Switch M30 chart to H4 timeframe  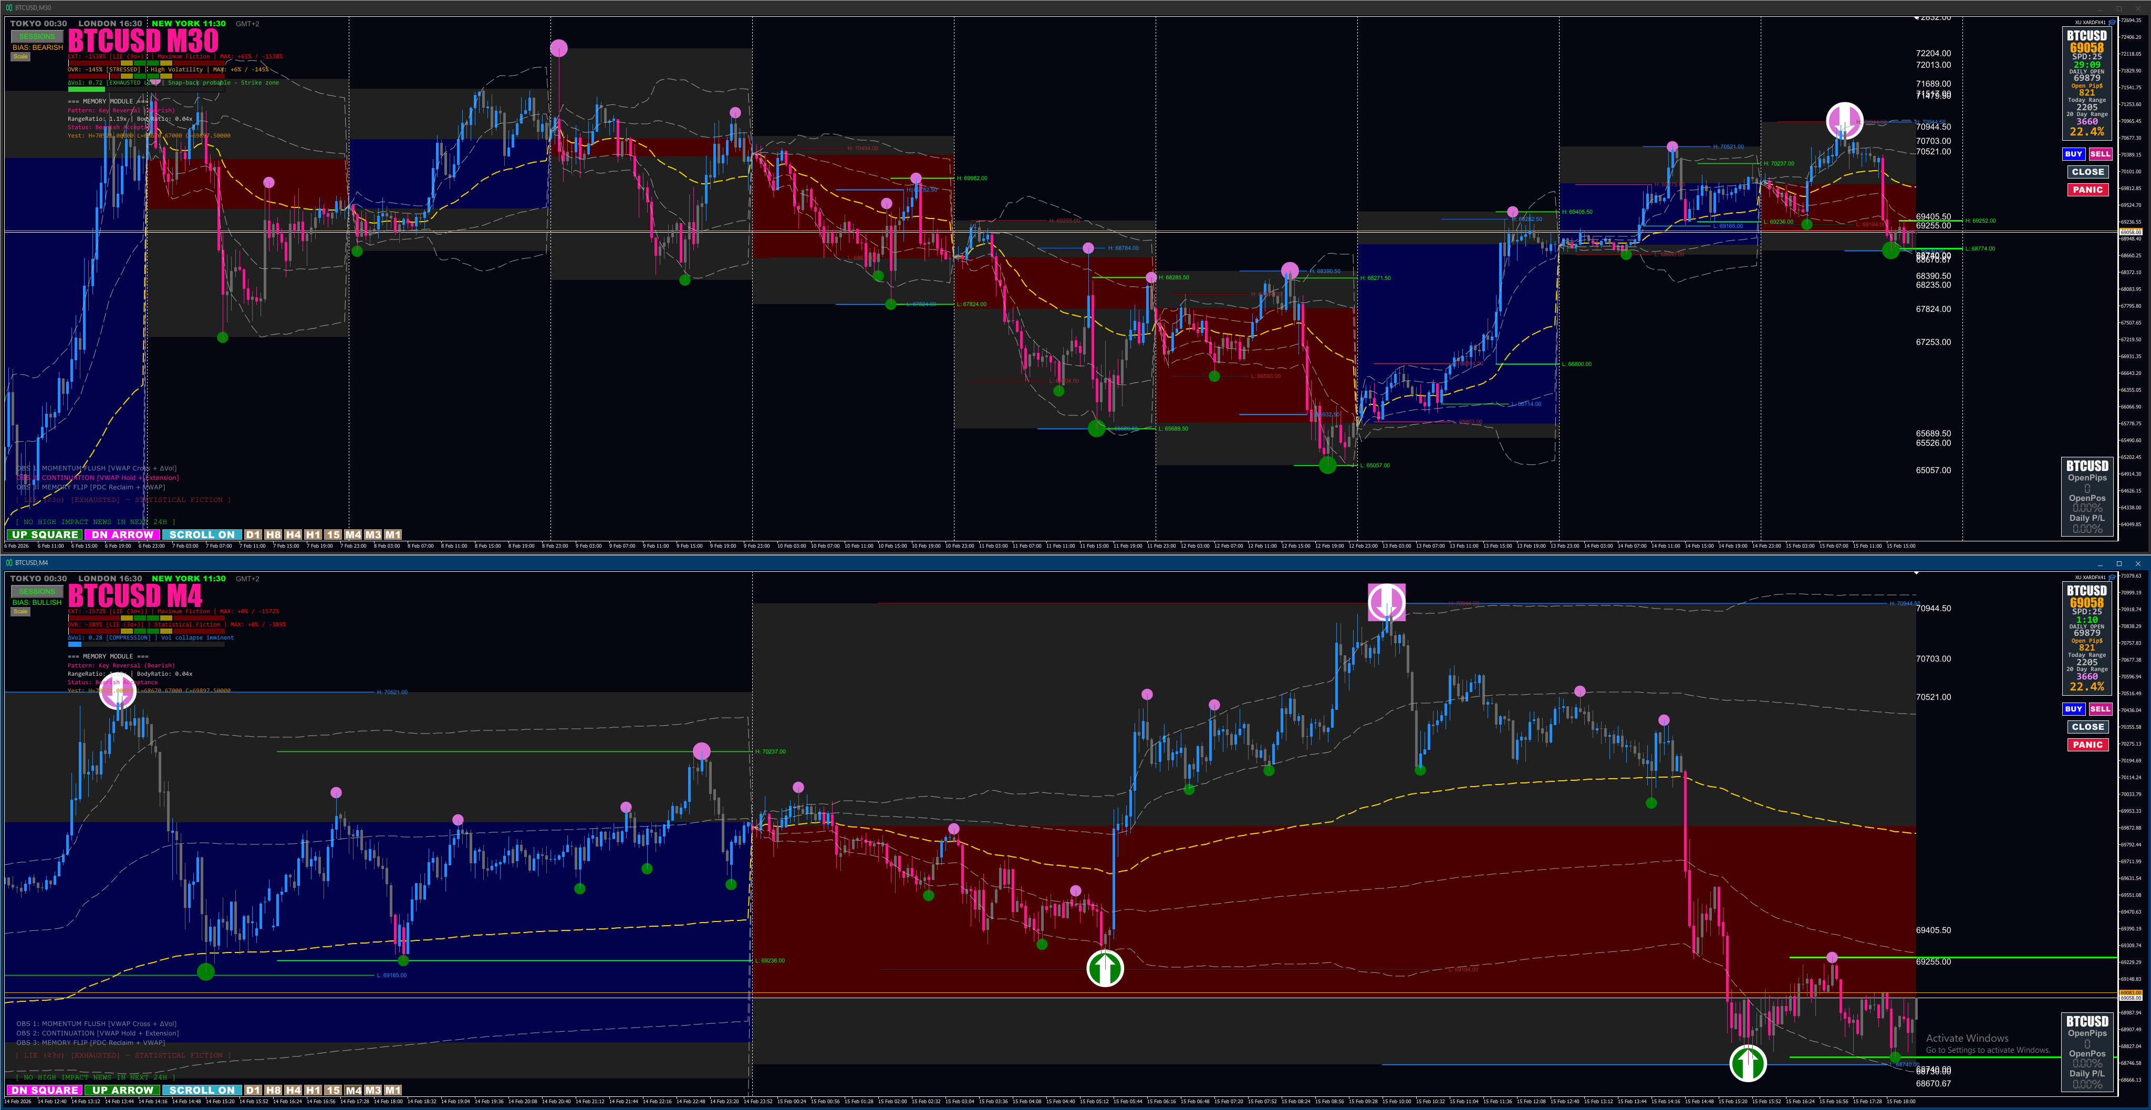pos(293,534)
